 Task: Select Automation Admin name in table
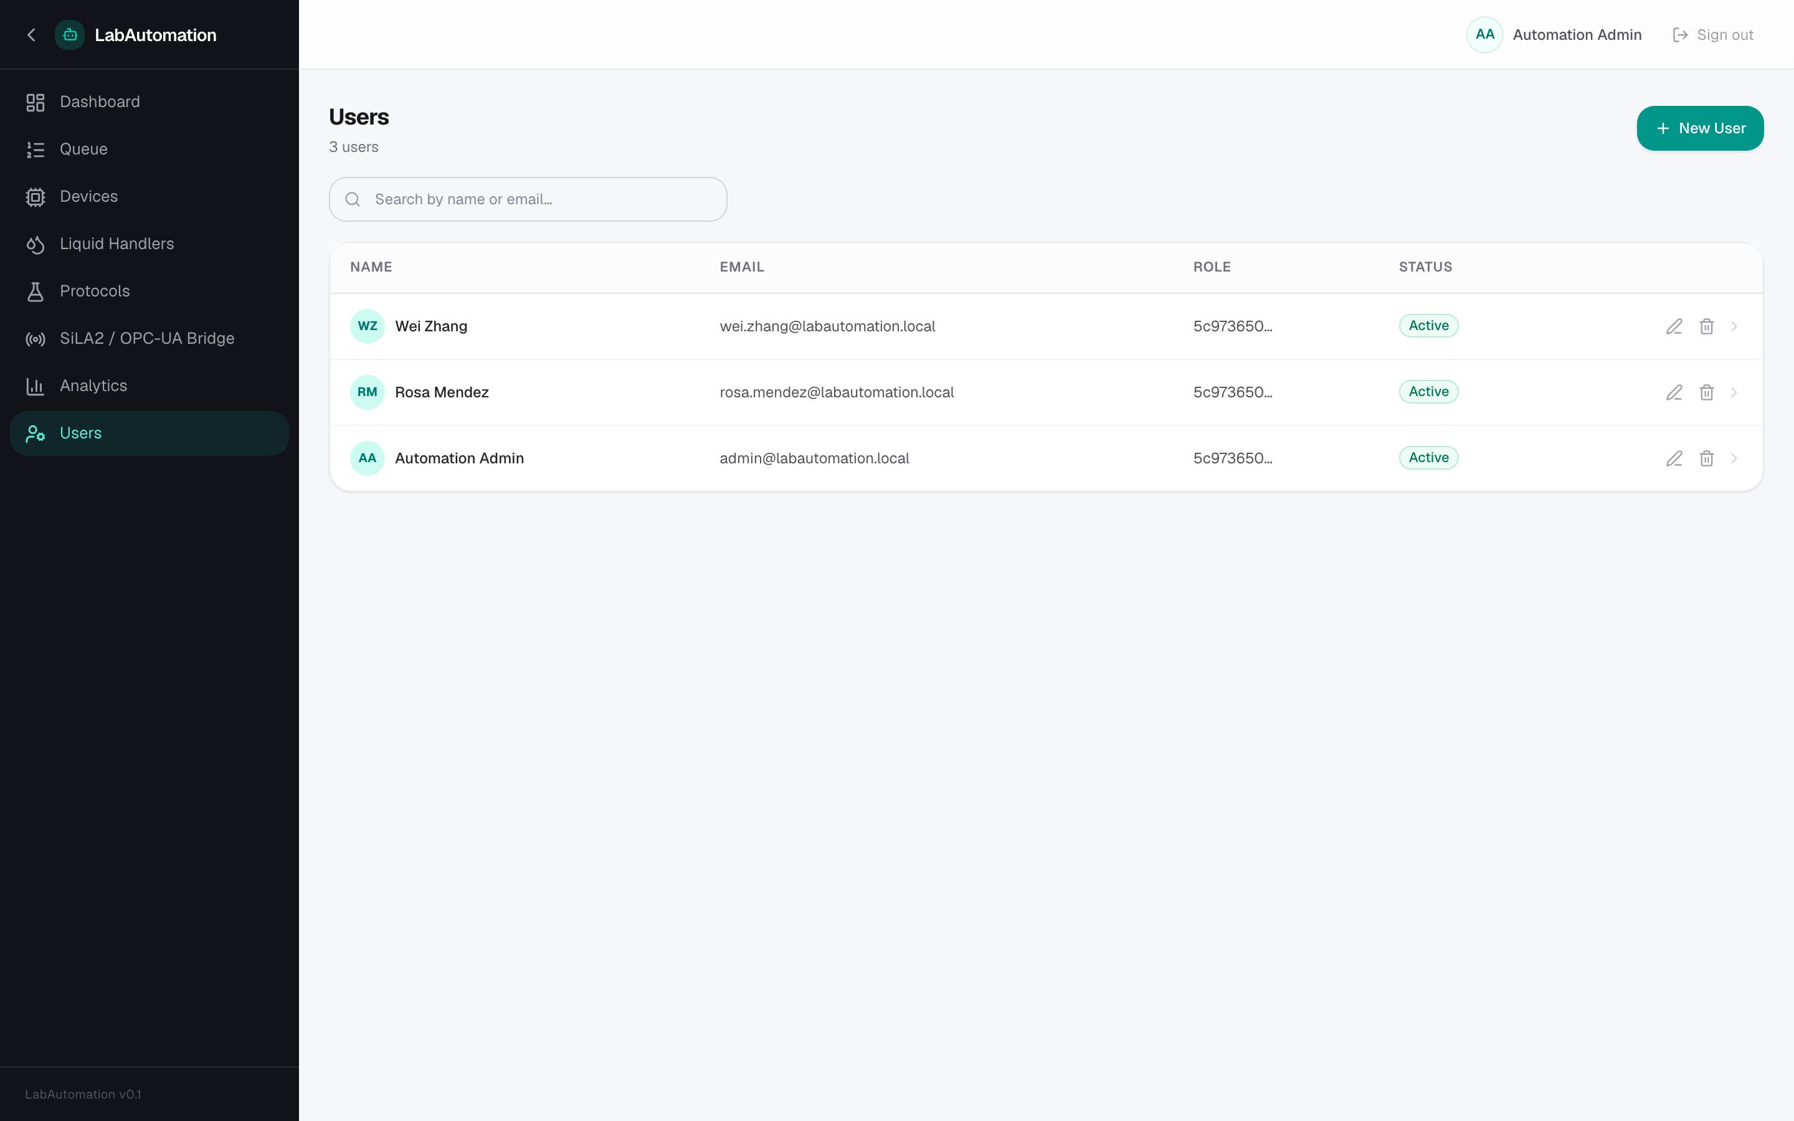coord(459,458)
